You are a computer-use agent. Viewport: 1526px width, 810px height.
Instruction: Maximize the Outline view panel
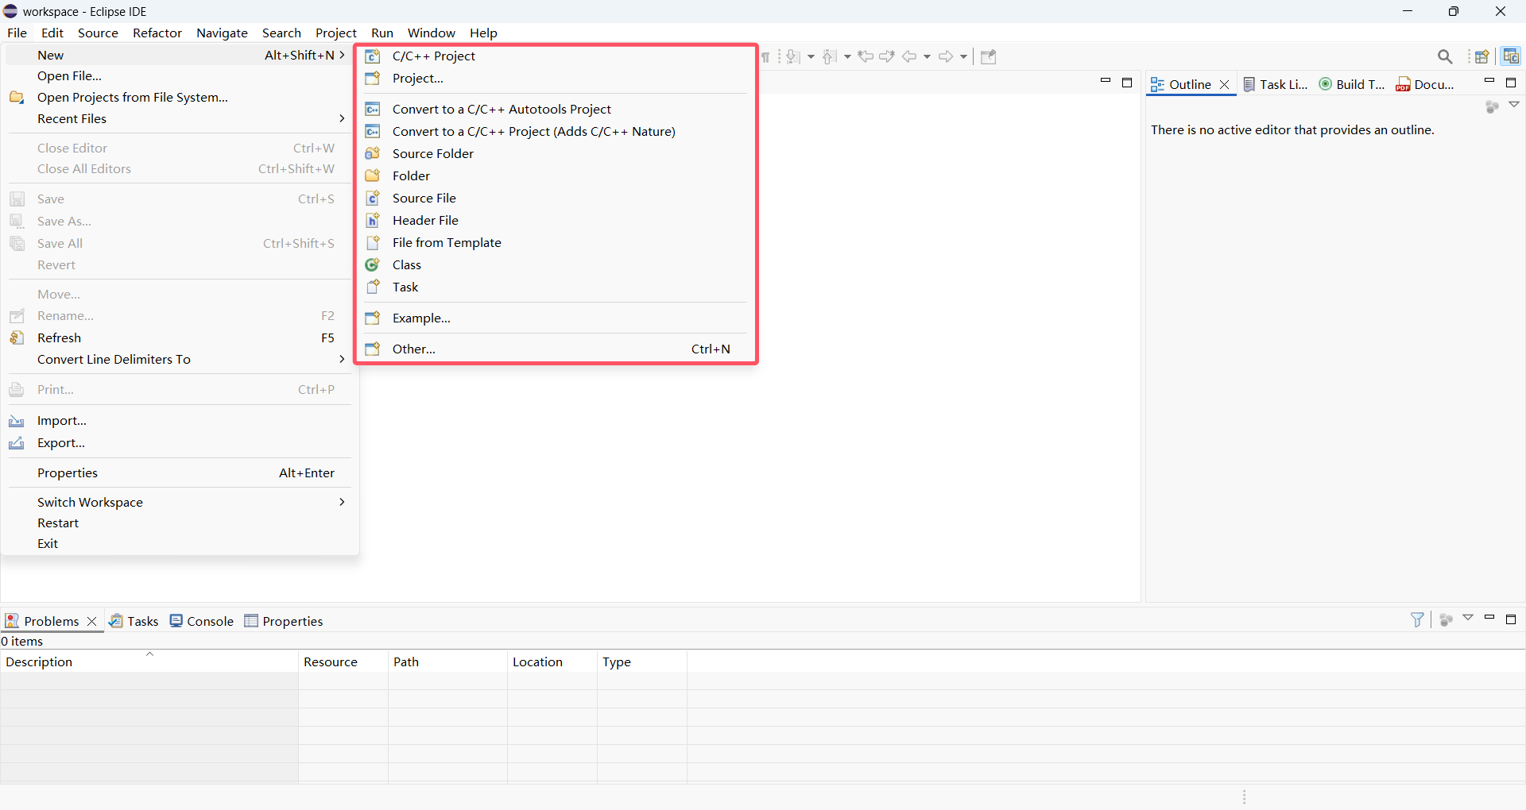(1512, 83)
